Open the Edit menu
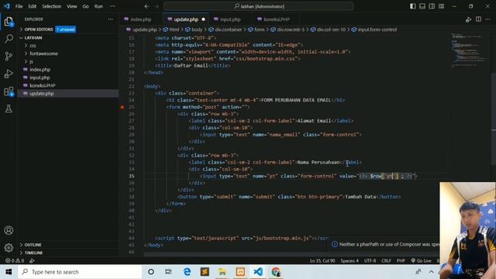Screen dimensions: 496x279 point(33,6)
